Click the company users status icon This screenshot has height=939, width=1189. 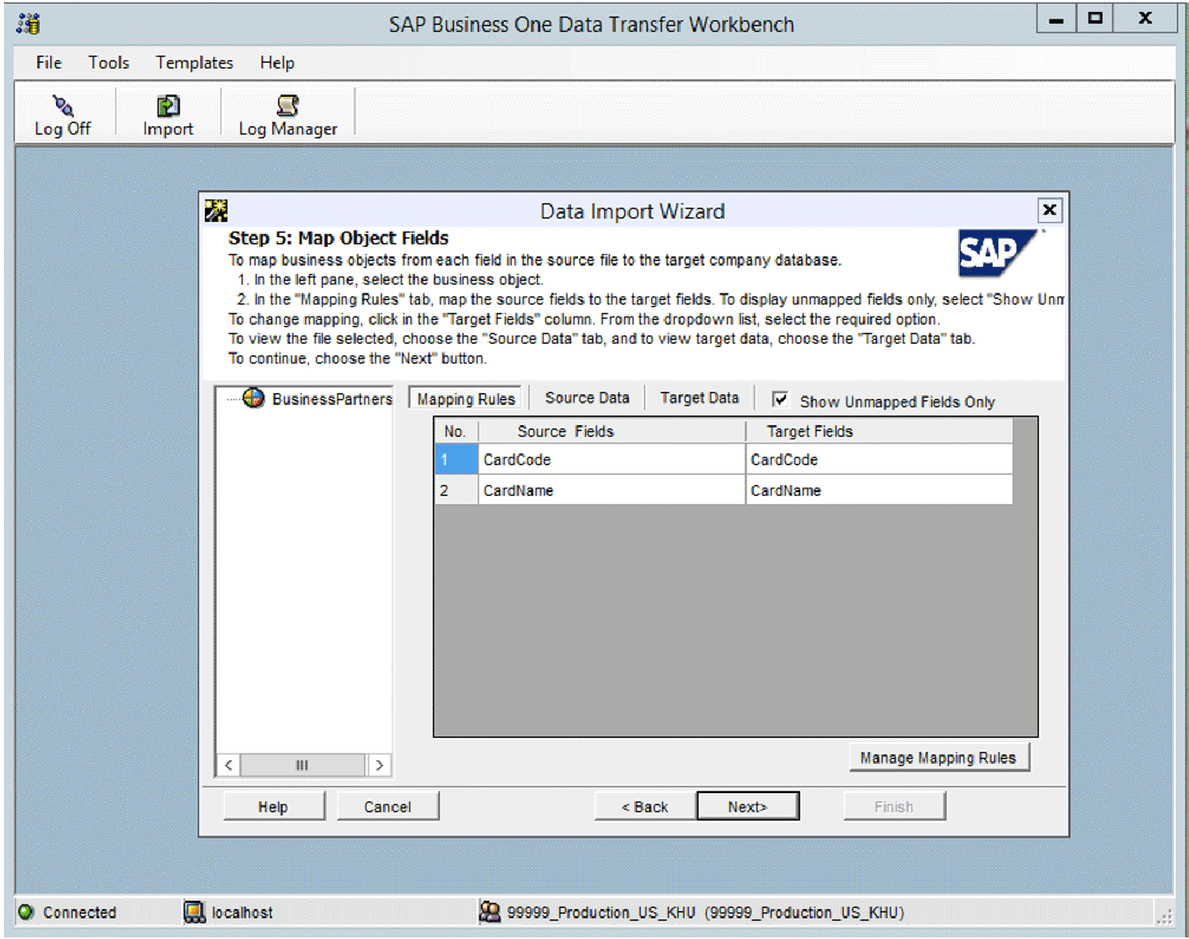coord(490,912)
